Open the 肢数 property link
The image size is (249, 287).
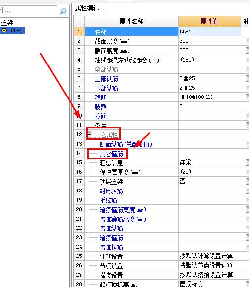pyautogui.click(x=100, y=107)
